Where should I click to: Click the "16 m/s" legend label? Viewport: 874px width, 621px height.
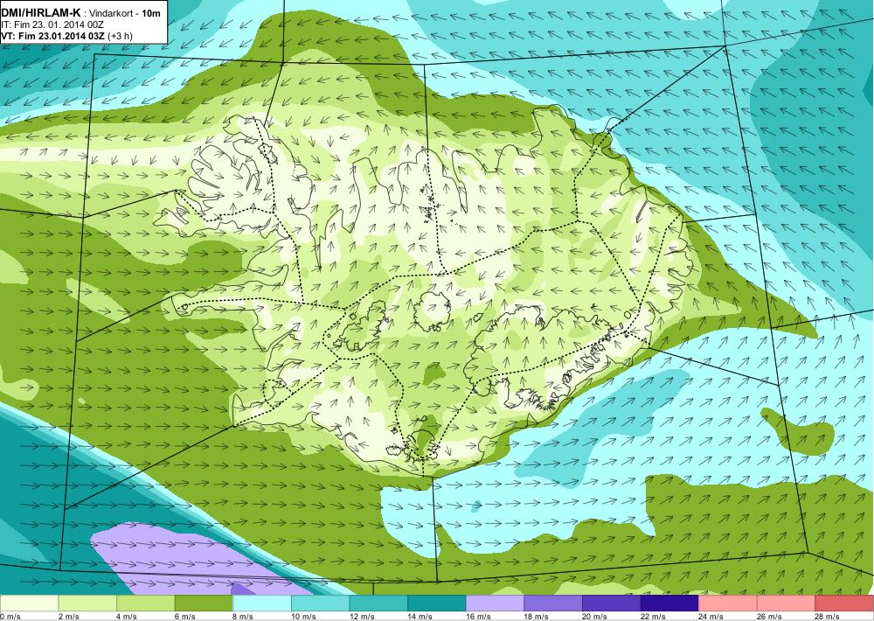(x=478, y=617)
